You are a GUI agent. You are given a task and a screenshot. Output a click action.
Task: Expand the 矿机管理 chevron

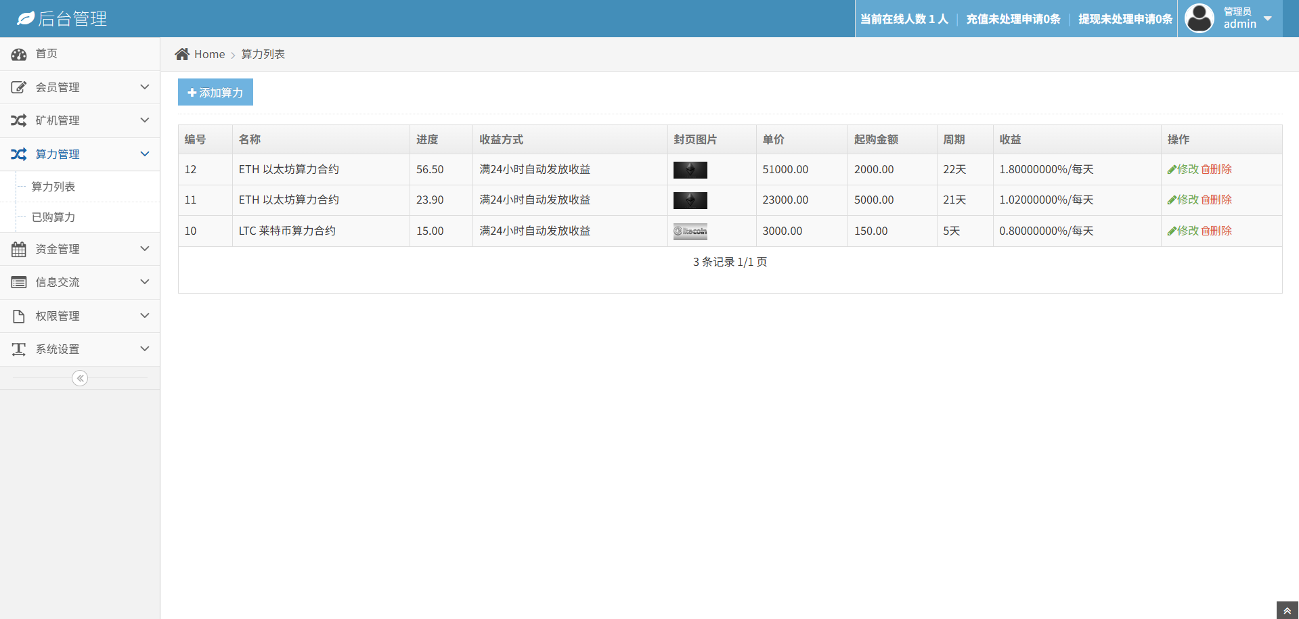tap(145, 120)
